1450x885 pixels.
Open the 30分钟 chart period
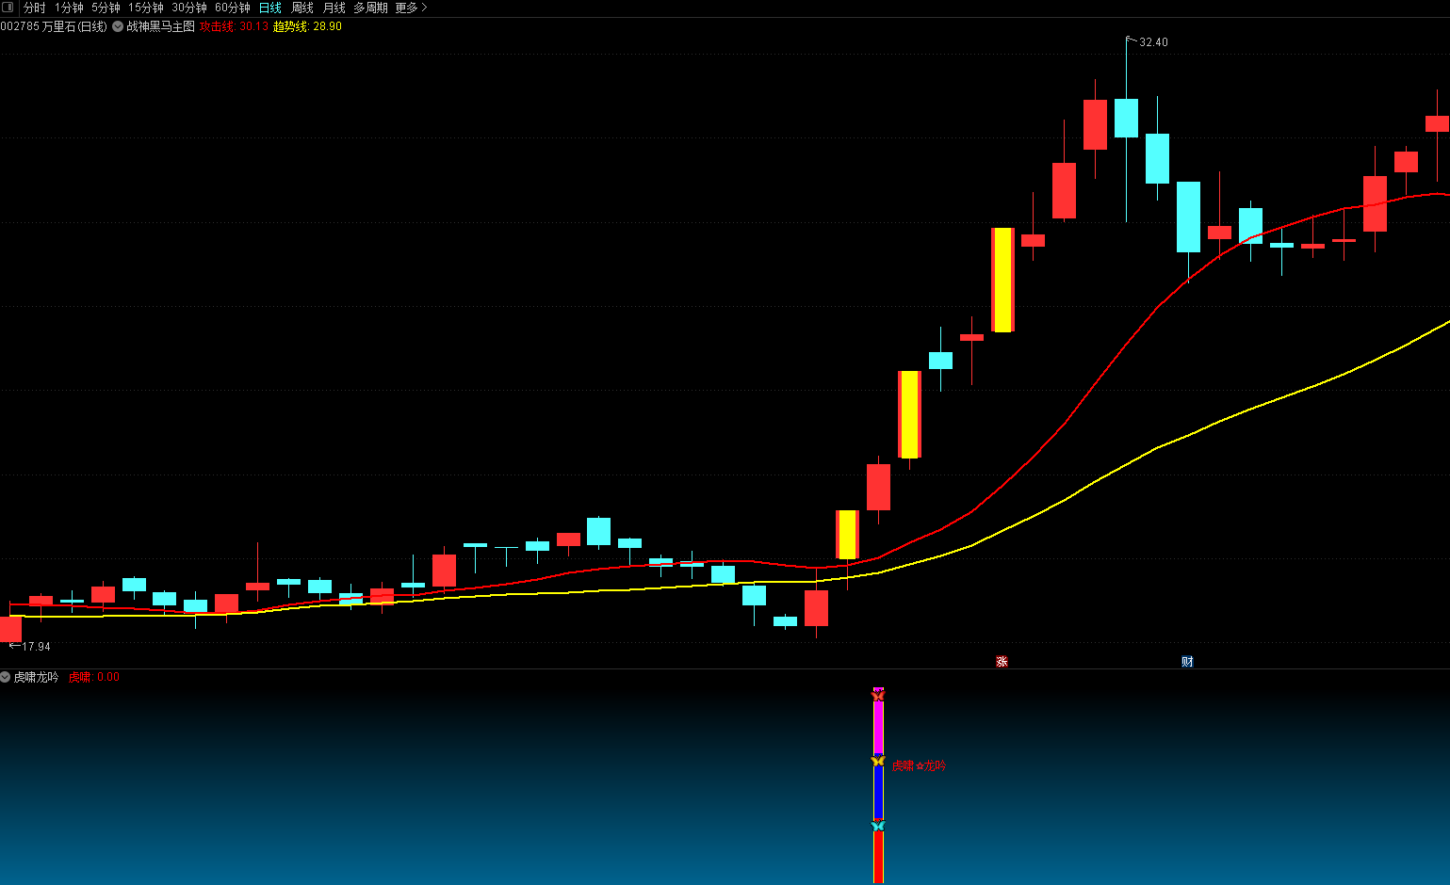coord(189,8)
